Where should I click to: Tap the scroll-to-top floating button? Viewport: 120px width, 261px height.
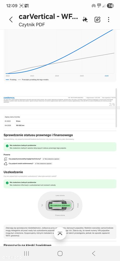60,233
